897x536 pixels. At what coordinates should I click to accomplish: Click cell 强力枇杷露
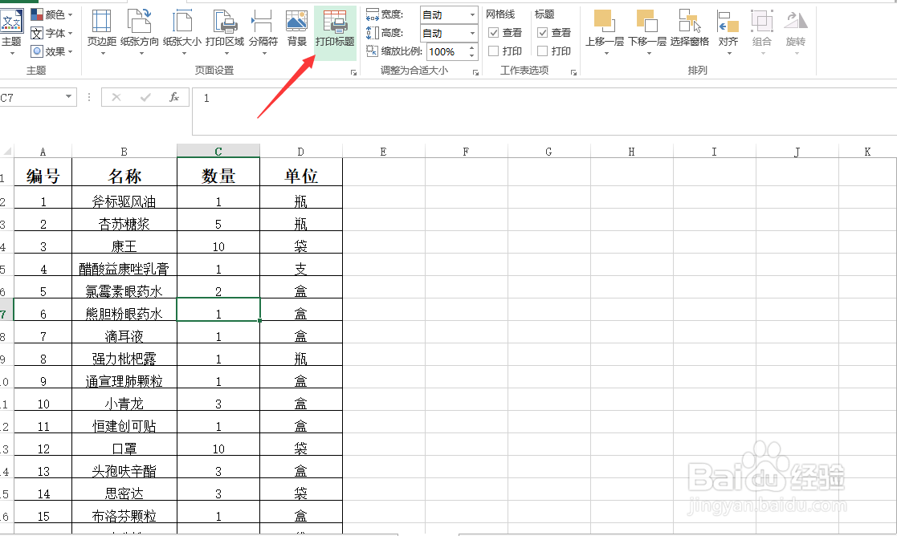click(124, 355)
